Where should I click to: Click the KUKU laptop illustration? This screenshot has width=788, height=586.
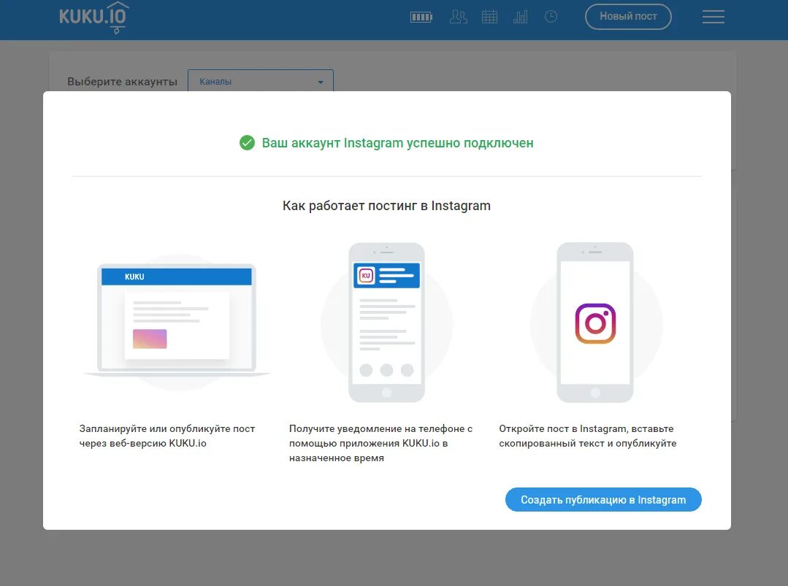177,320
